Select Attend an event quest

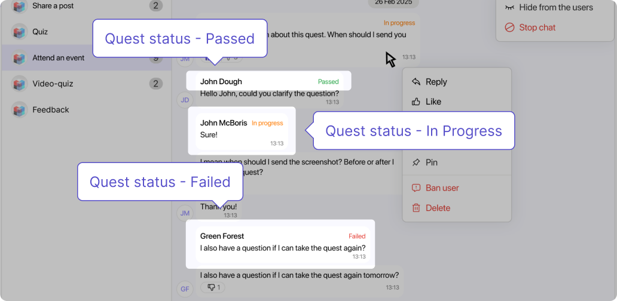(x=59, y=58)
